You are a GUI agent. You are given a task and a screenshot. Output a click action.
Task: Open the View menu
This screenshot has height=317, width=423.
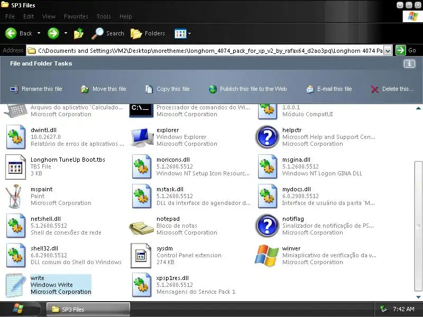49,16
